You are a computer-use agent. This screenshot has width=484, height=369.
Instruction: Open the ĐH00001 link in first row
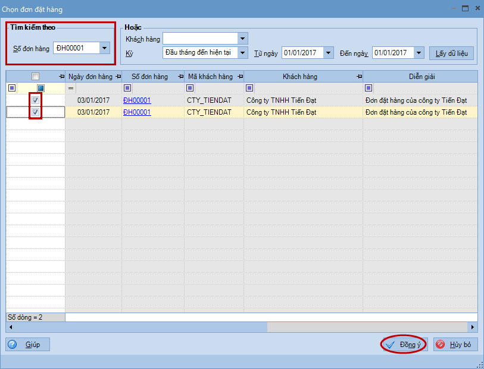[x=137, y=100]
